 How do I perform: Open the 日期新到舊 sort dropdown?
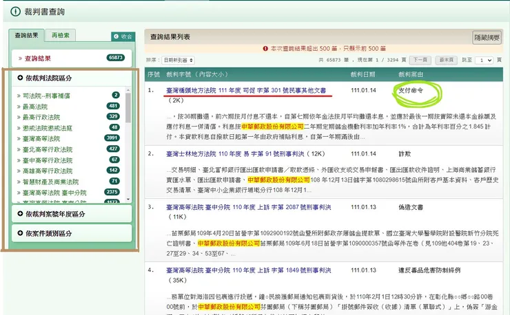point(178,61)
